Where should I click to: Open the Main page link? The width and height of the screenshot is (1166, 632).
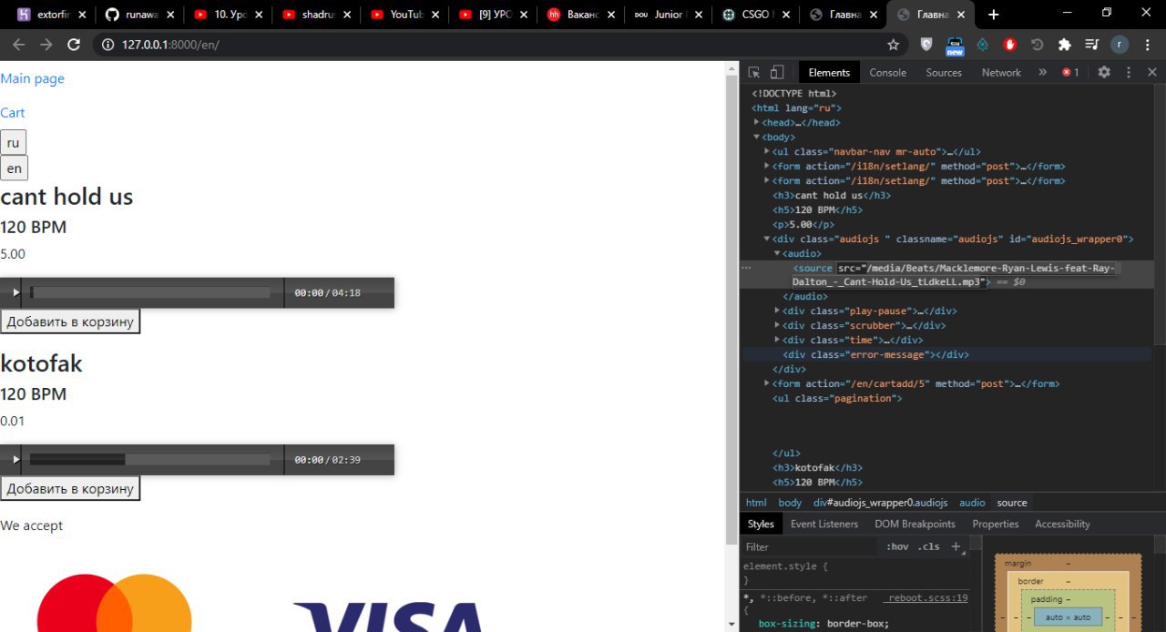[x=32, y=78]
